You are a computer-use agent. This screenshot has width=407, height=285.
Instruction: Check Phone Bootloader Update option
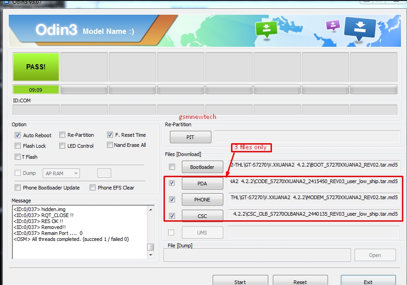pyautogui.click(x=17, y=188)
